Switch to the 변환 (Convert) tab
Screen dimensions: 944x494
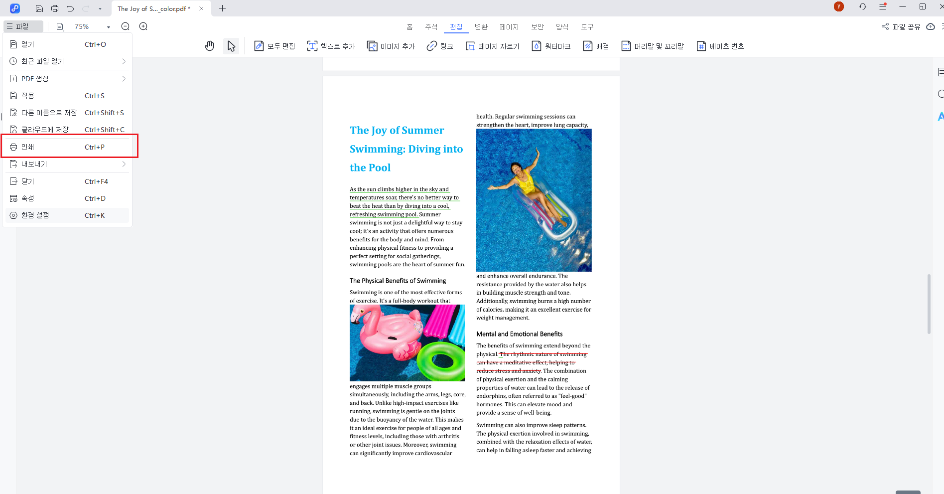[481, 26]
